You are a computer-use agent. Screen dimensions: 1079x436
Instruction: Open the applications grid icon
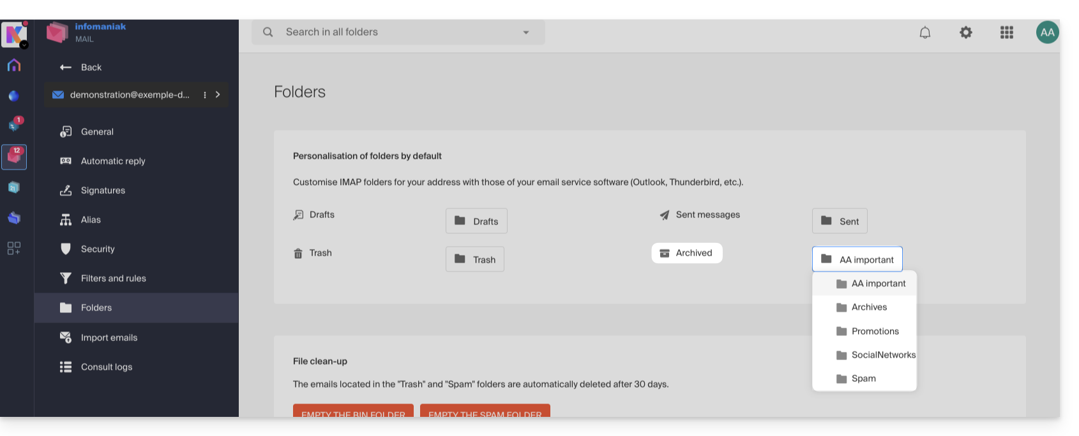click(1006, 33)
